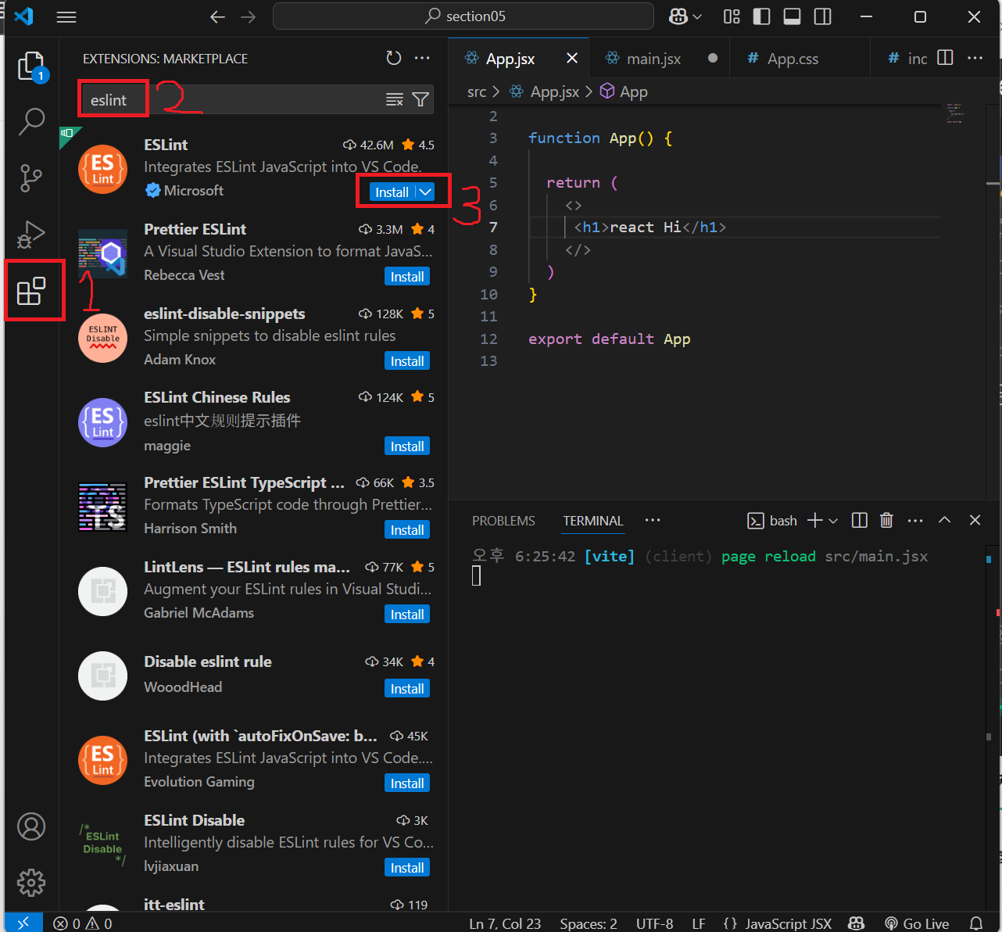Open the Run and Debug view

coord(31,235)
